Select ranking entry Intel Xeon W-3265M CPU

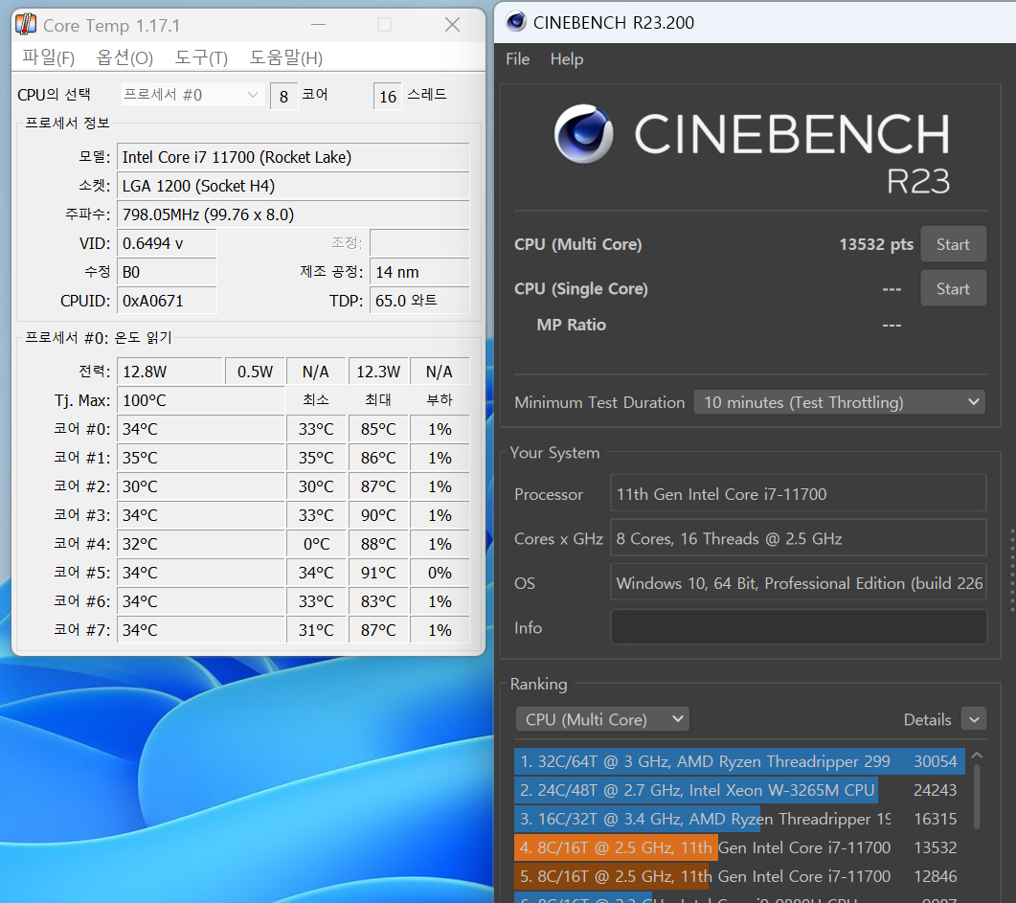coord(739,790)
